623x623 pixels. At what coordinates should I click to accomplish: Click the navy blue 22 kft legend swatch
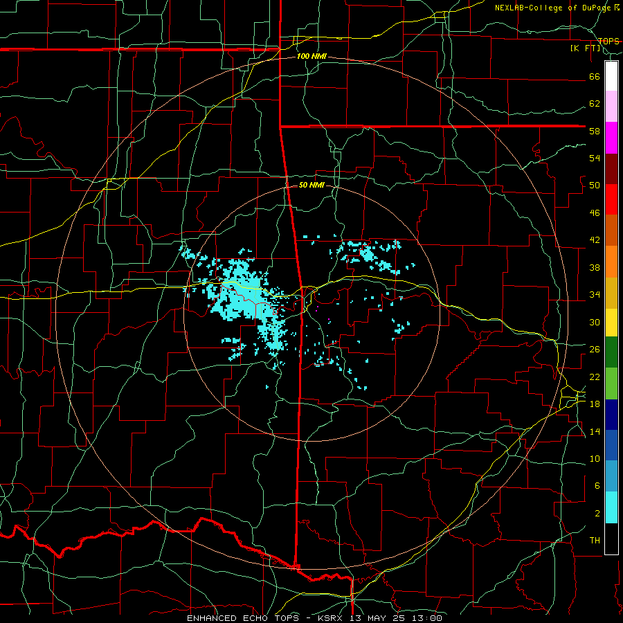pyautogui.click(x=611, y=415)
